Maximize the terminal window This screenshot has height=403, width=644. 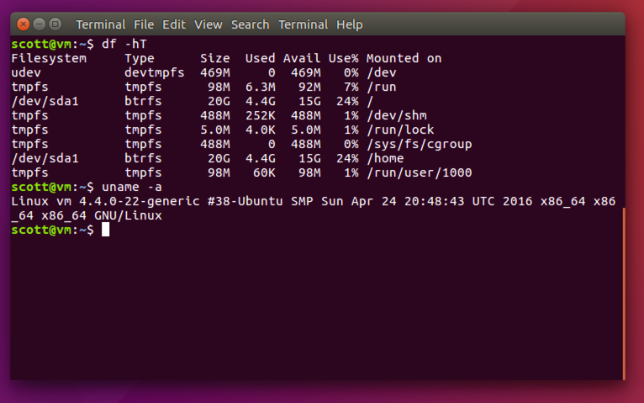point(55,24)
